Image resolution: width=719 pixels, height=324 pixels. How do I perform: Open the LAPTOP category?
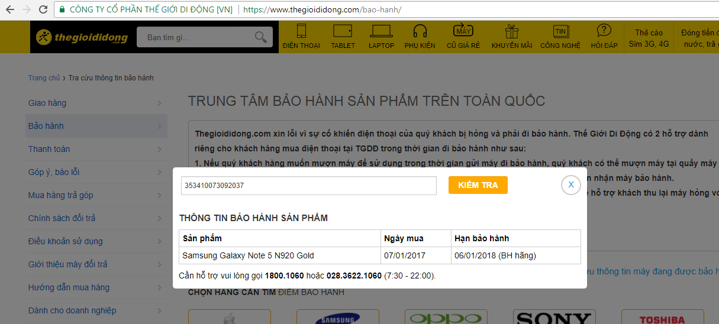tap(381, 37)
